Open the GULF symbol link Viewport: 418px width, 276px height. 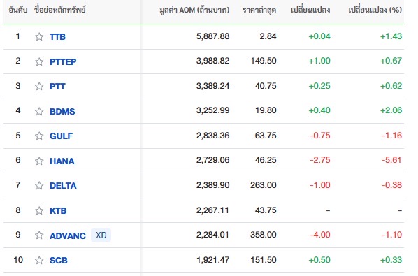(61, 136)
